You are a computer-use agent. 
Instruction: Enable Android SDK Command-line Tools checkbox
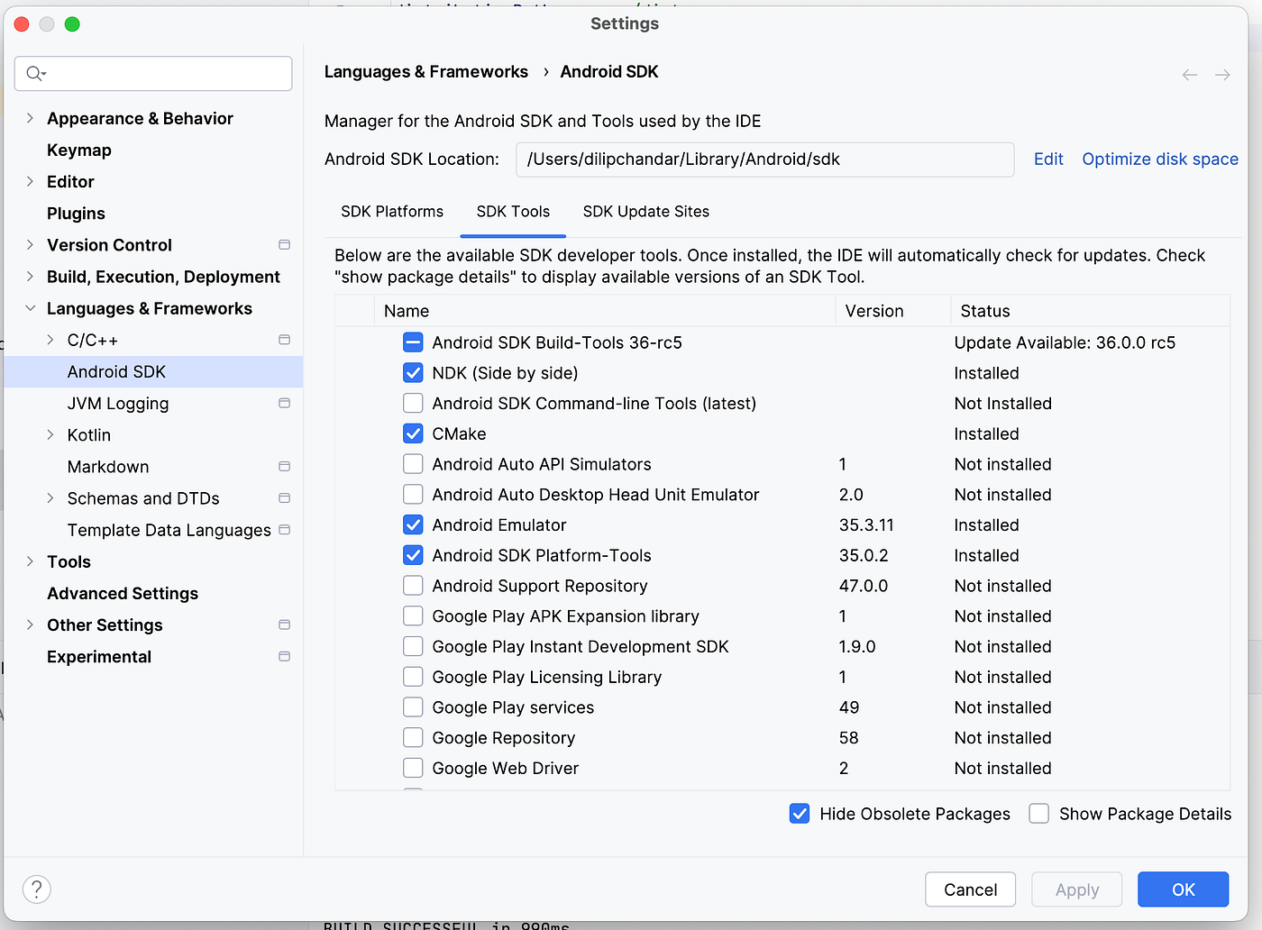(x=413, y=404)
